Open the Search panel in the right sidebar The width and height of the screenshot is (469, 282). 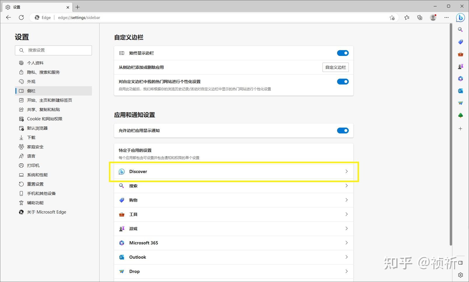click(x=460, y=29)
